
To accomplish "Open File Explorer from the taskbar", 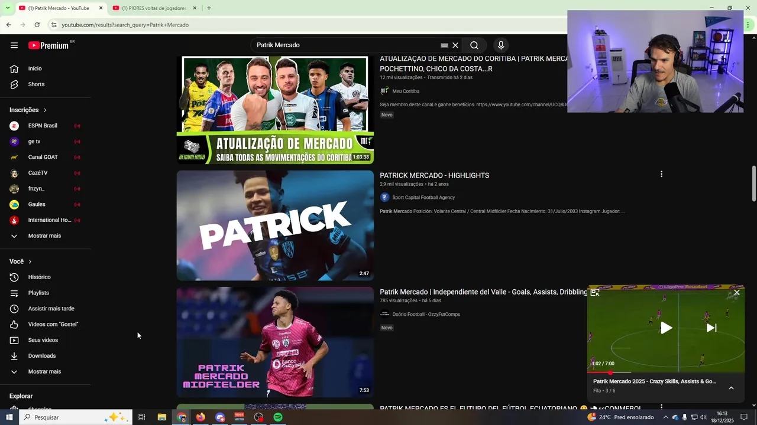I will pyautogui.click(x=162, y=417).
